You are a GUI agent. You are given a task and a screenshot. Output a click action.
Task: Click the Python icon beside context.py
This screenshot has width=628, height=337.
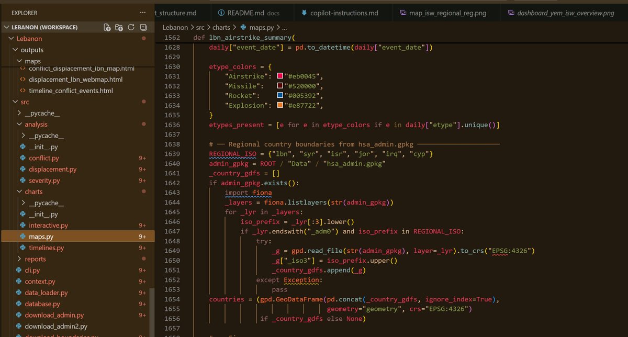click(20, 282)
